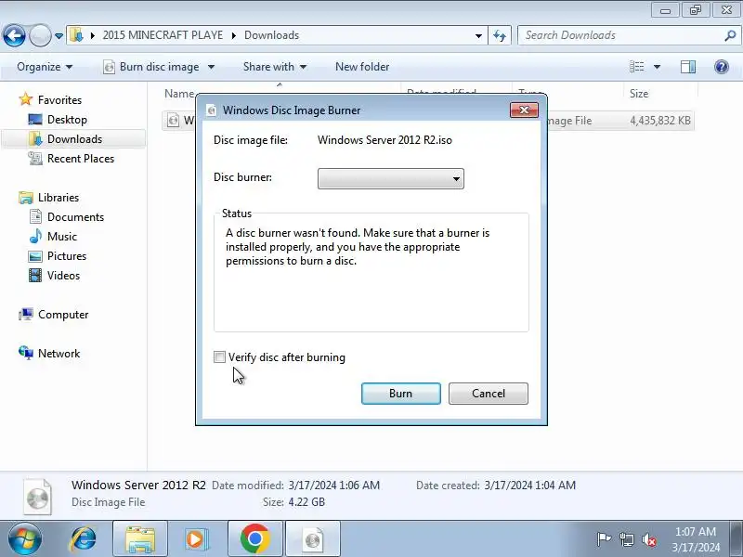Click Downloads segment in address bar
The image size is (743, 557).
[271, 35]
